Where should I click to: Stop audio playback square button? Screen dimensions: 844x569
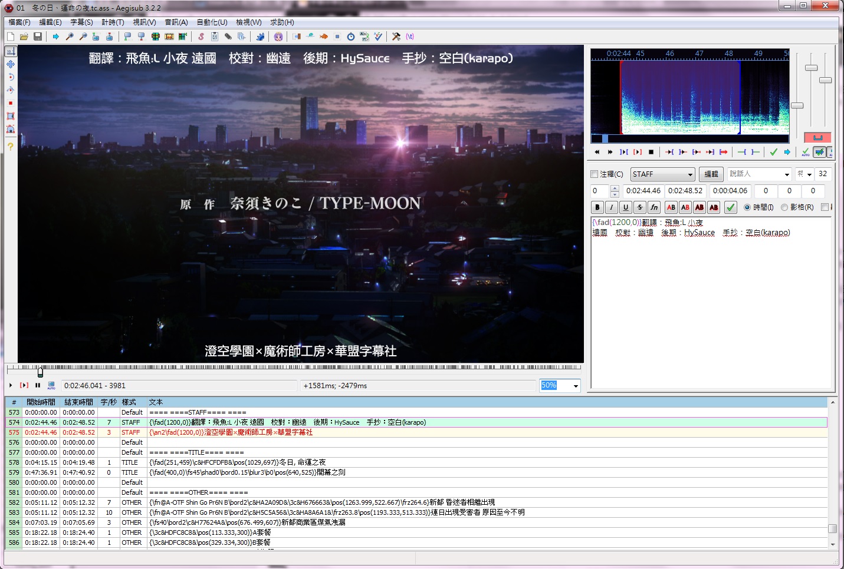point(651,152)
